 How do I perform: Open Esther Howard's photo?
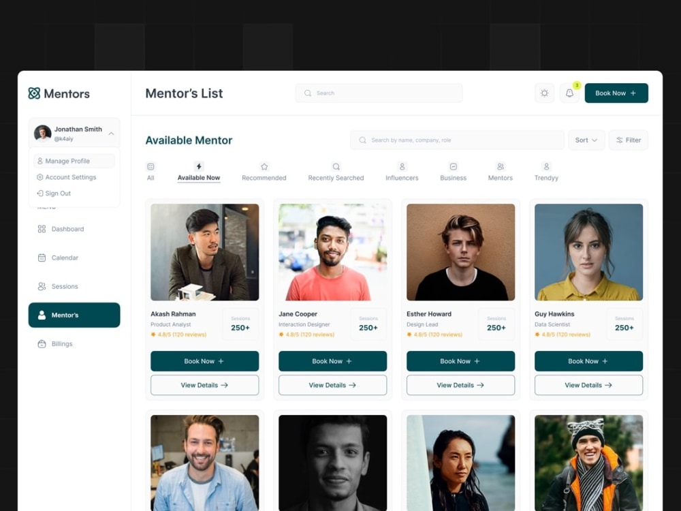(x=461, y=252)
